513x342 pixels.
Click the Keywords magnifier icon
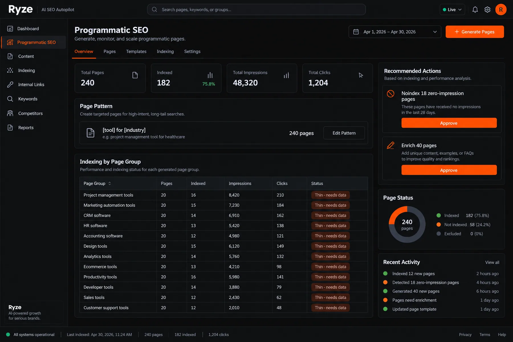tap(10, 99)
